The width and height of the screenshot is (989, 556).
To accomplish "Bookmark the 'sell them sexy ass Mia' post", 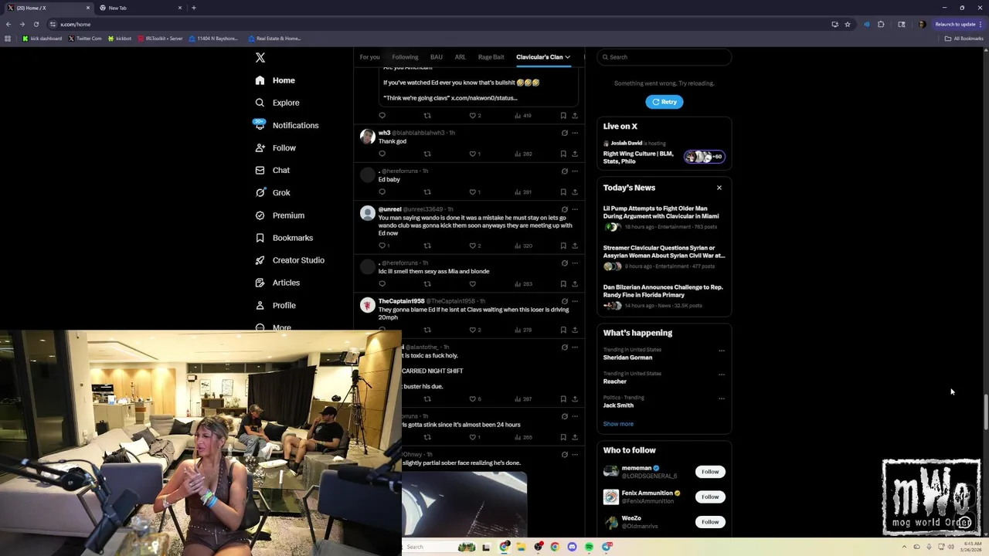I will pos(562,283).
